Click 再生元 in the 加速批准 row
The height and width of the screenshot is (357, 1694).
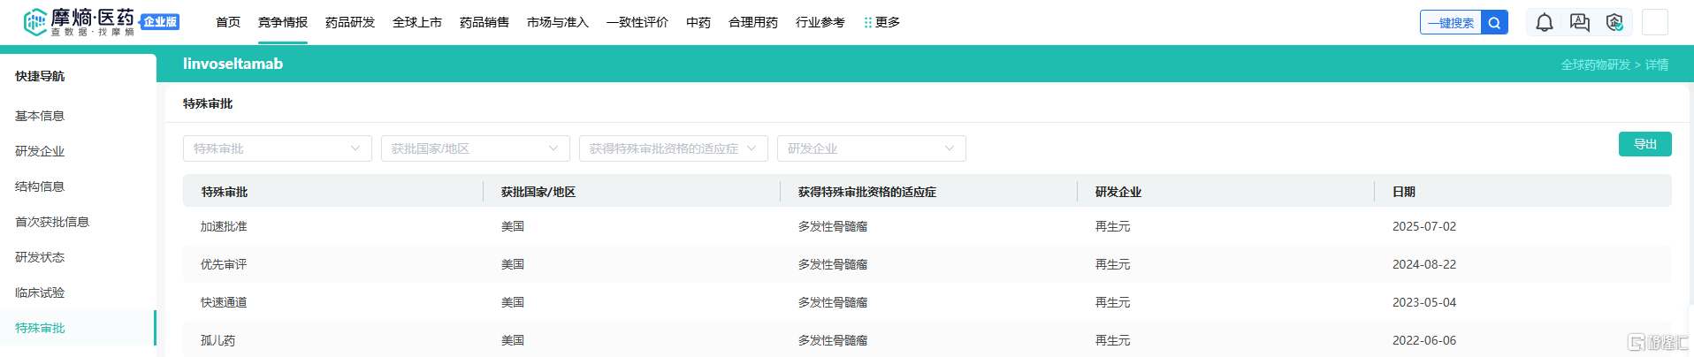1112,226
